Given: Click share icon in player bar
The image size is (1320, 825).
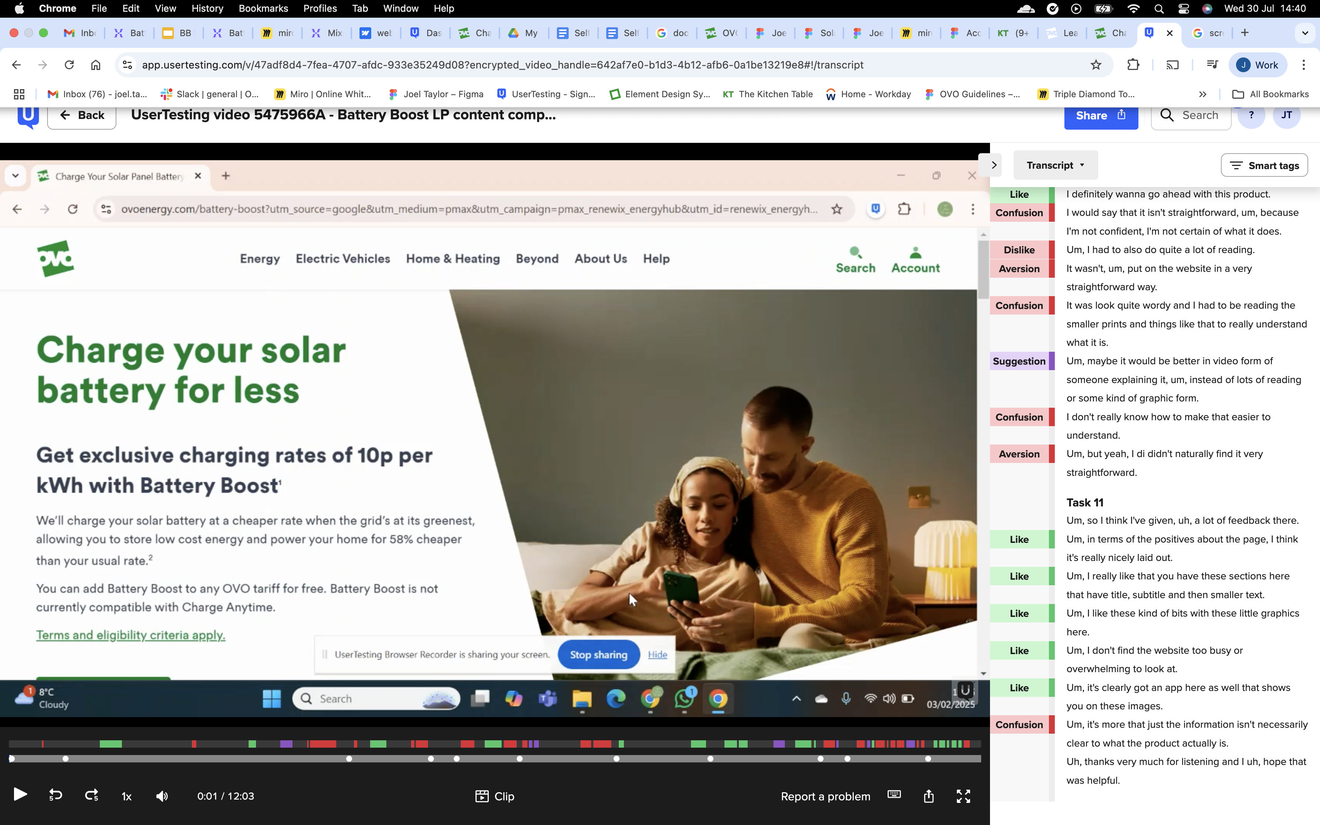Looking at the screenshot, I should pos(928,796).
